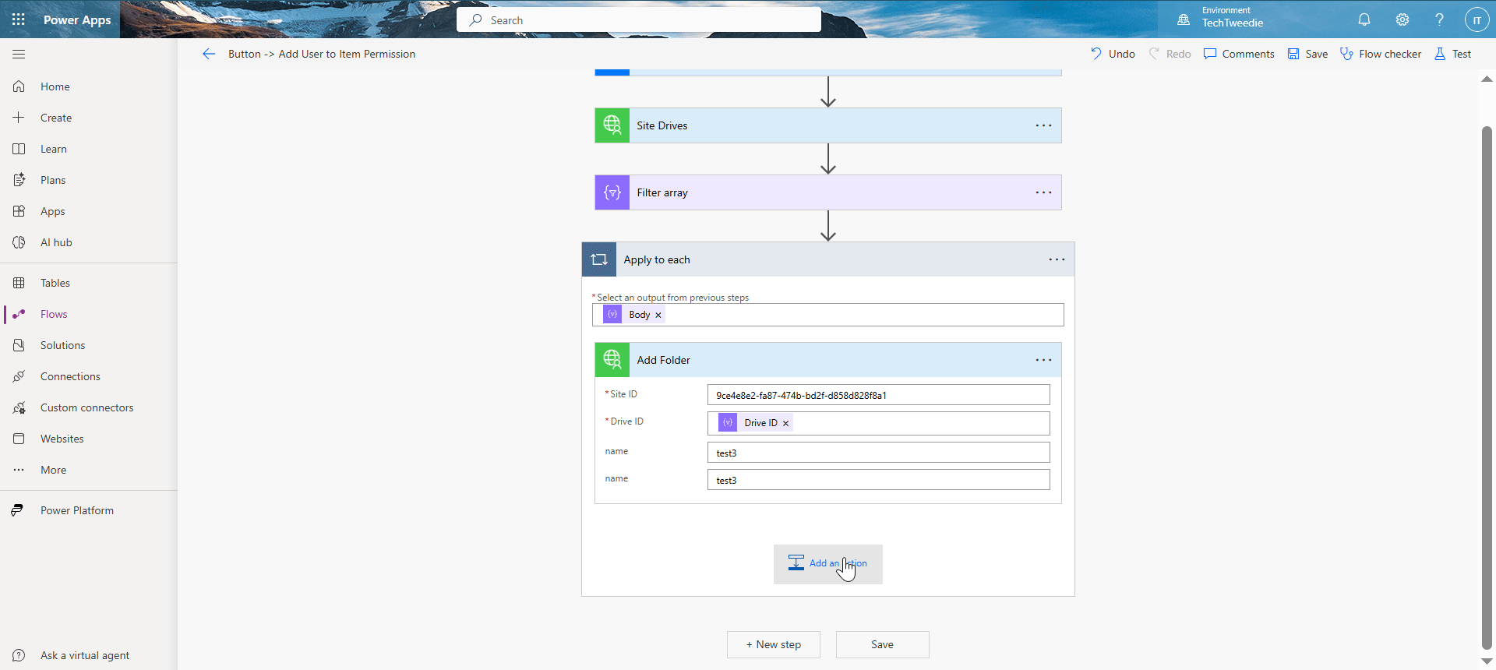The image size is (1496, 670).
Task: Click the second name field with test3
Action: point(878,480)
